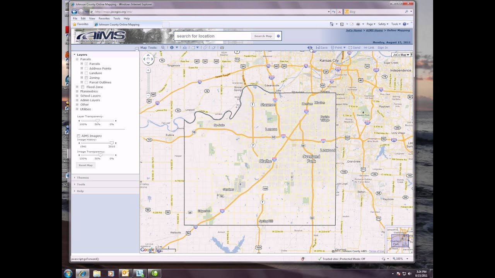Enable the AIMS Imagery checkbox

point(79,136)
